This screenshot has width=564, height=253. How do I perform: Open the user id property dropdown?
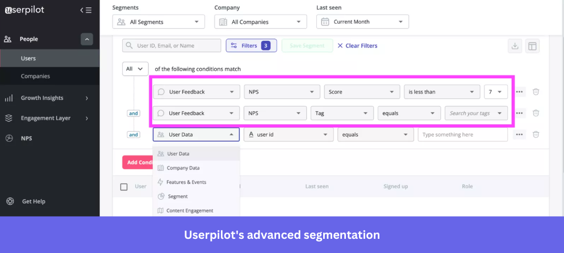pos(289,134)
